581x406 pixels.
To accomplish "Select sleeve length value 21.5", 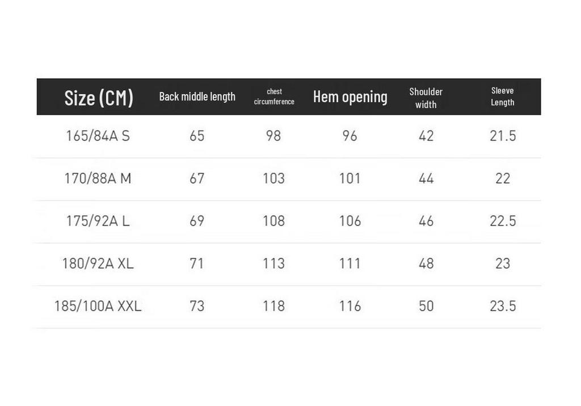I will (x=503, y=136).
